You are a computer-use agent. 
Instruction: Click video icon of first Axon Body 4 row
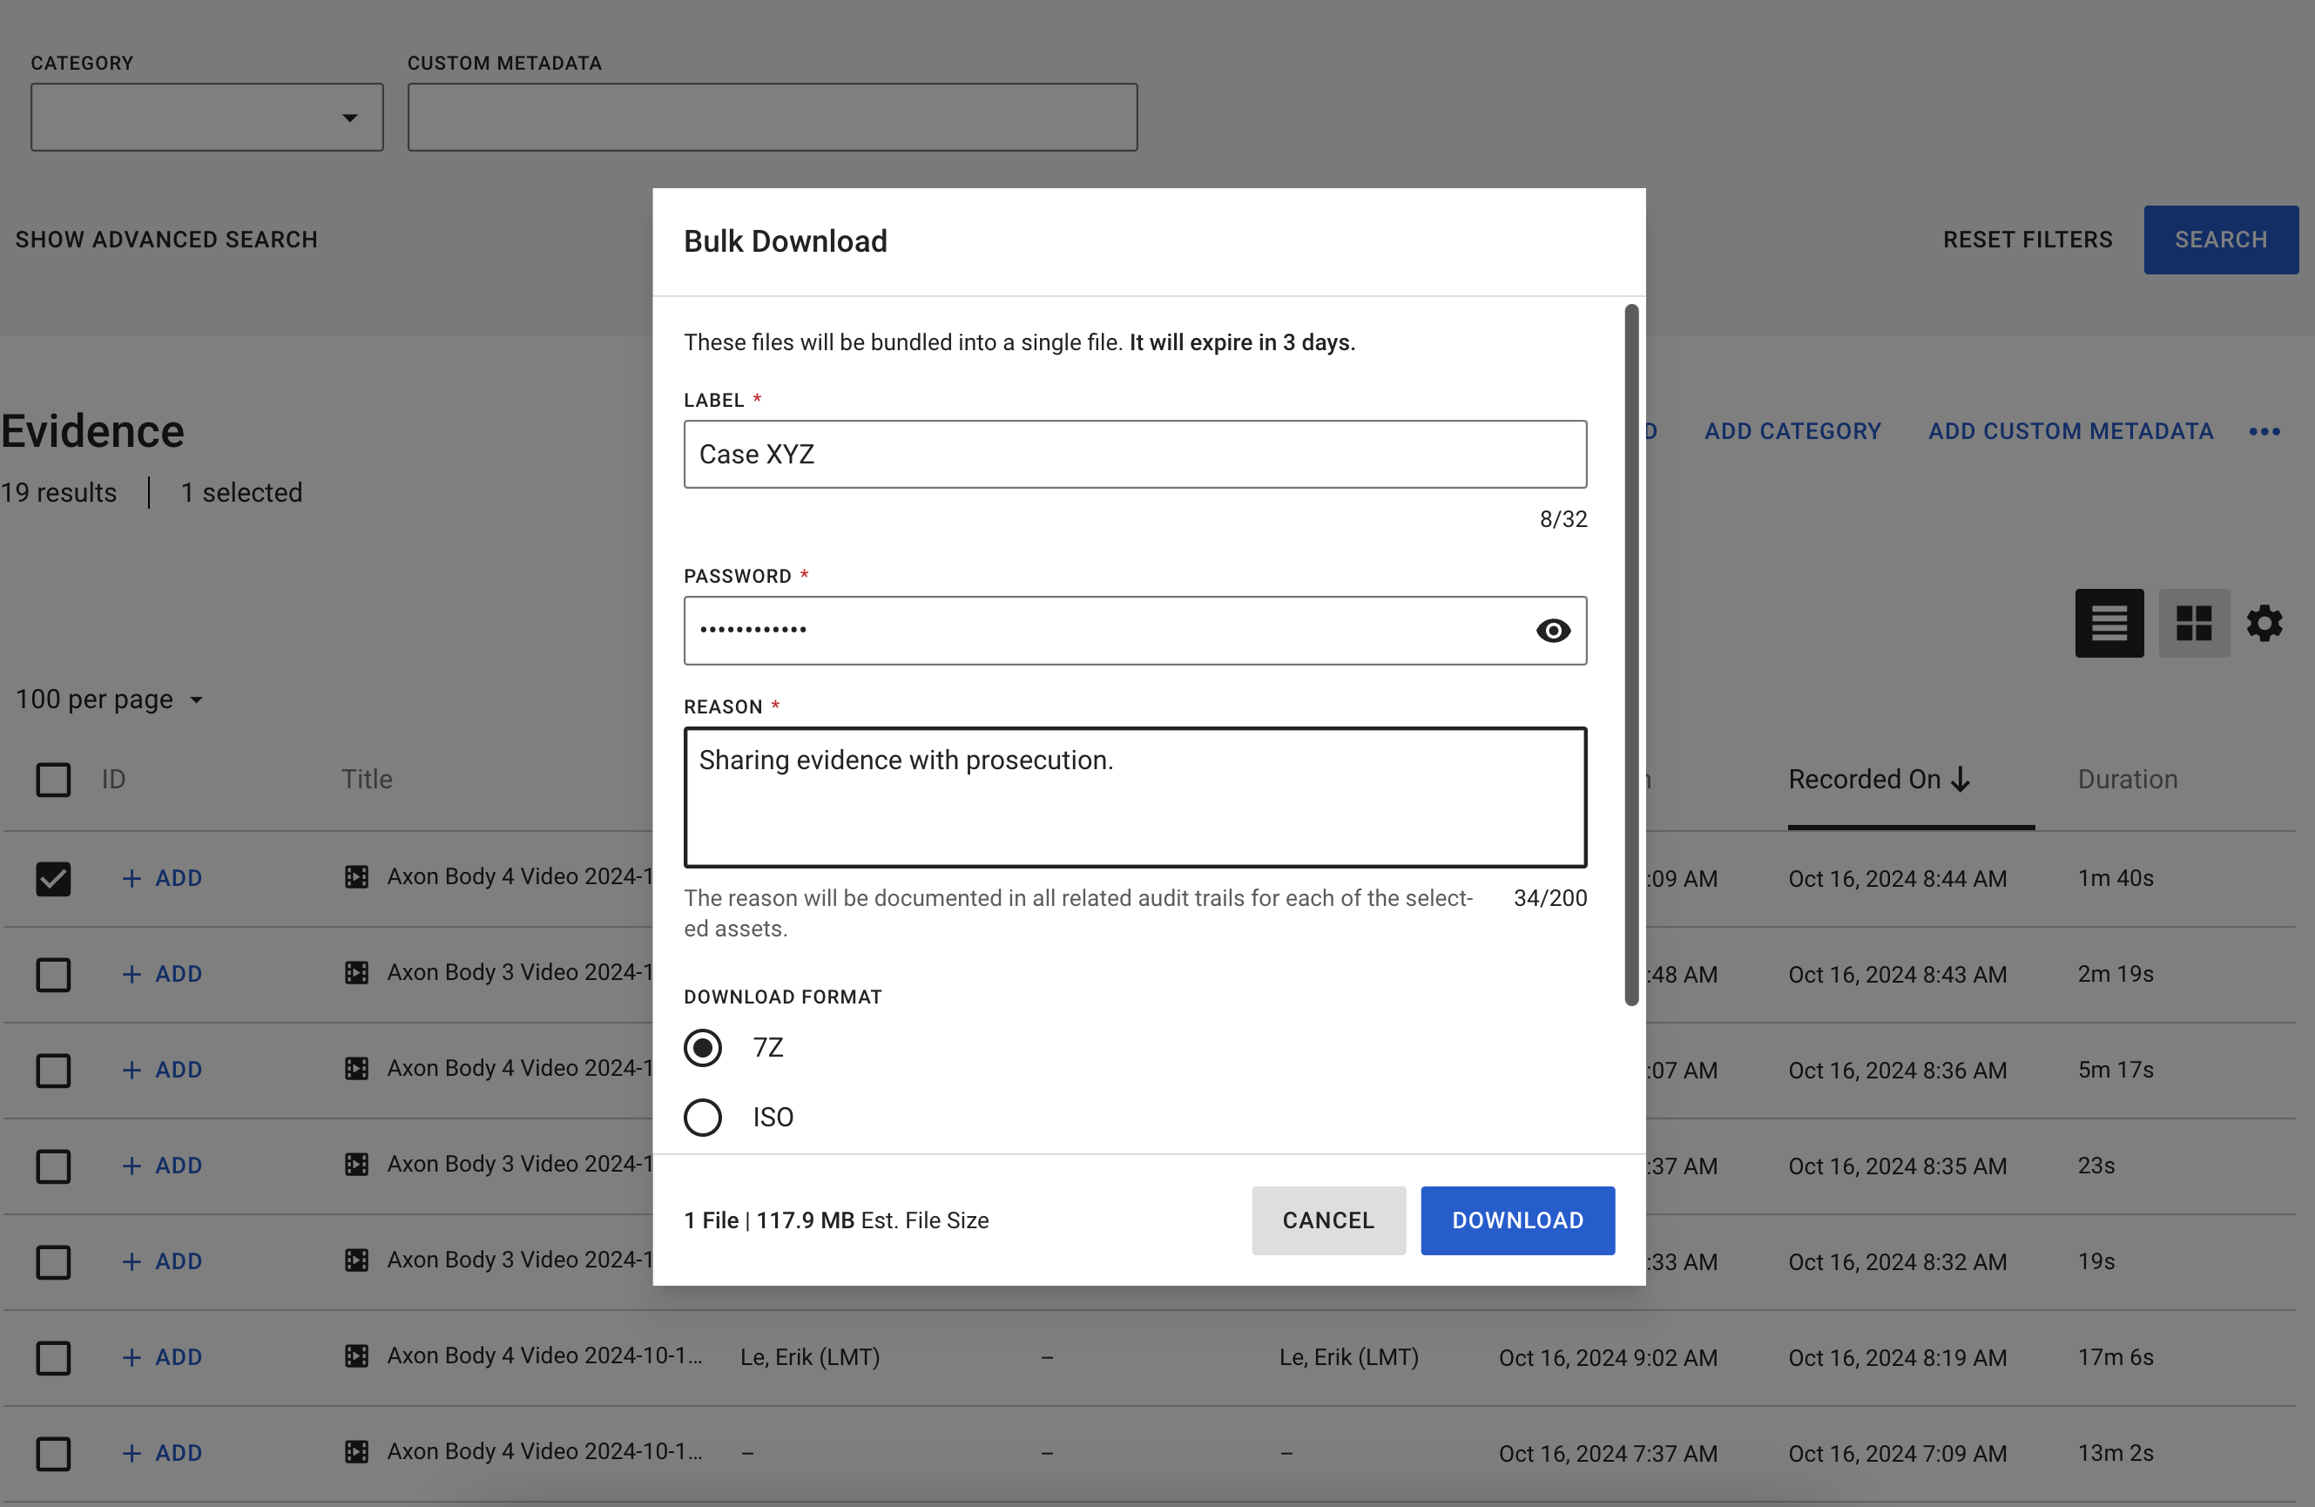coord(357,876)
